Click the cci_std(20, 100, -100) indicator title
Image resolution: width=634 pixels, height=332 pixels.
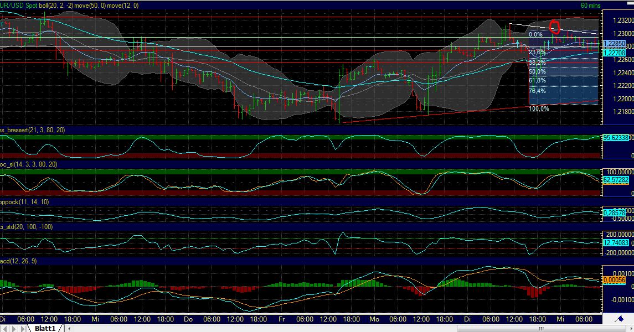26,227
